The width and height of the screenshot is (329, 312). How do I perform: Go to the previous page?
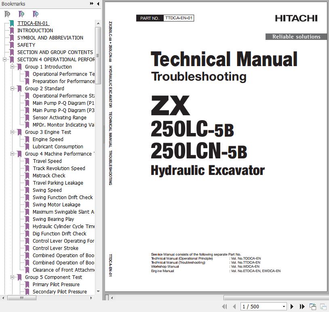click(x=234, y=307)
